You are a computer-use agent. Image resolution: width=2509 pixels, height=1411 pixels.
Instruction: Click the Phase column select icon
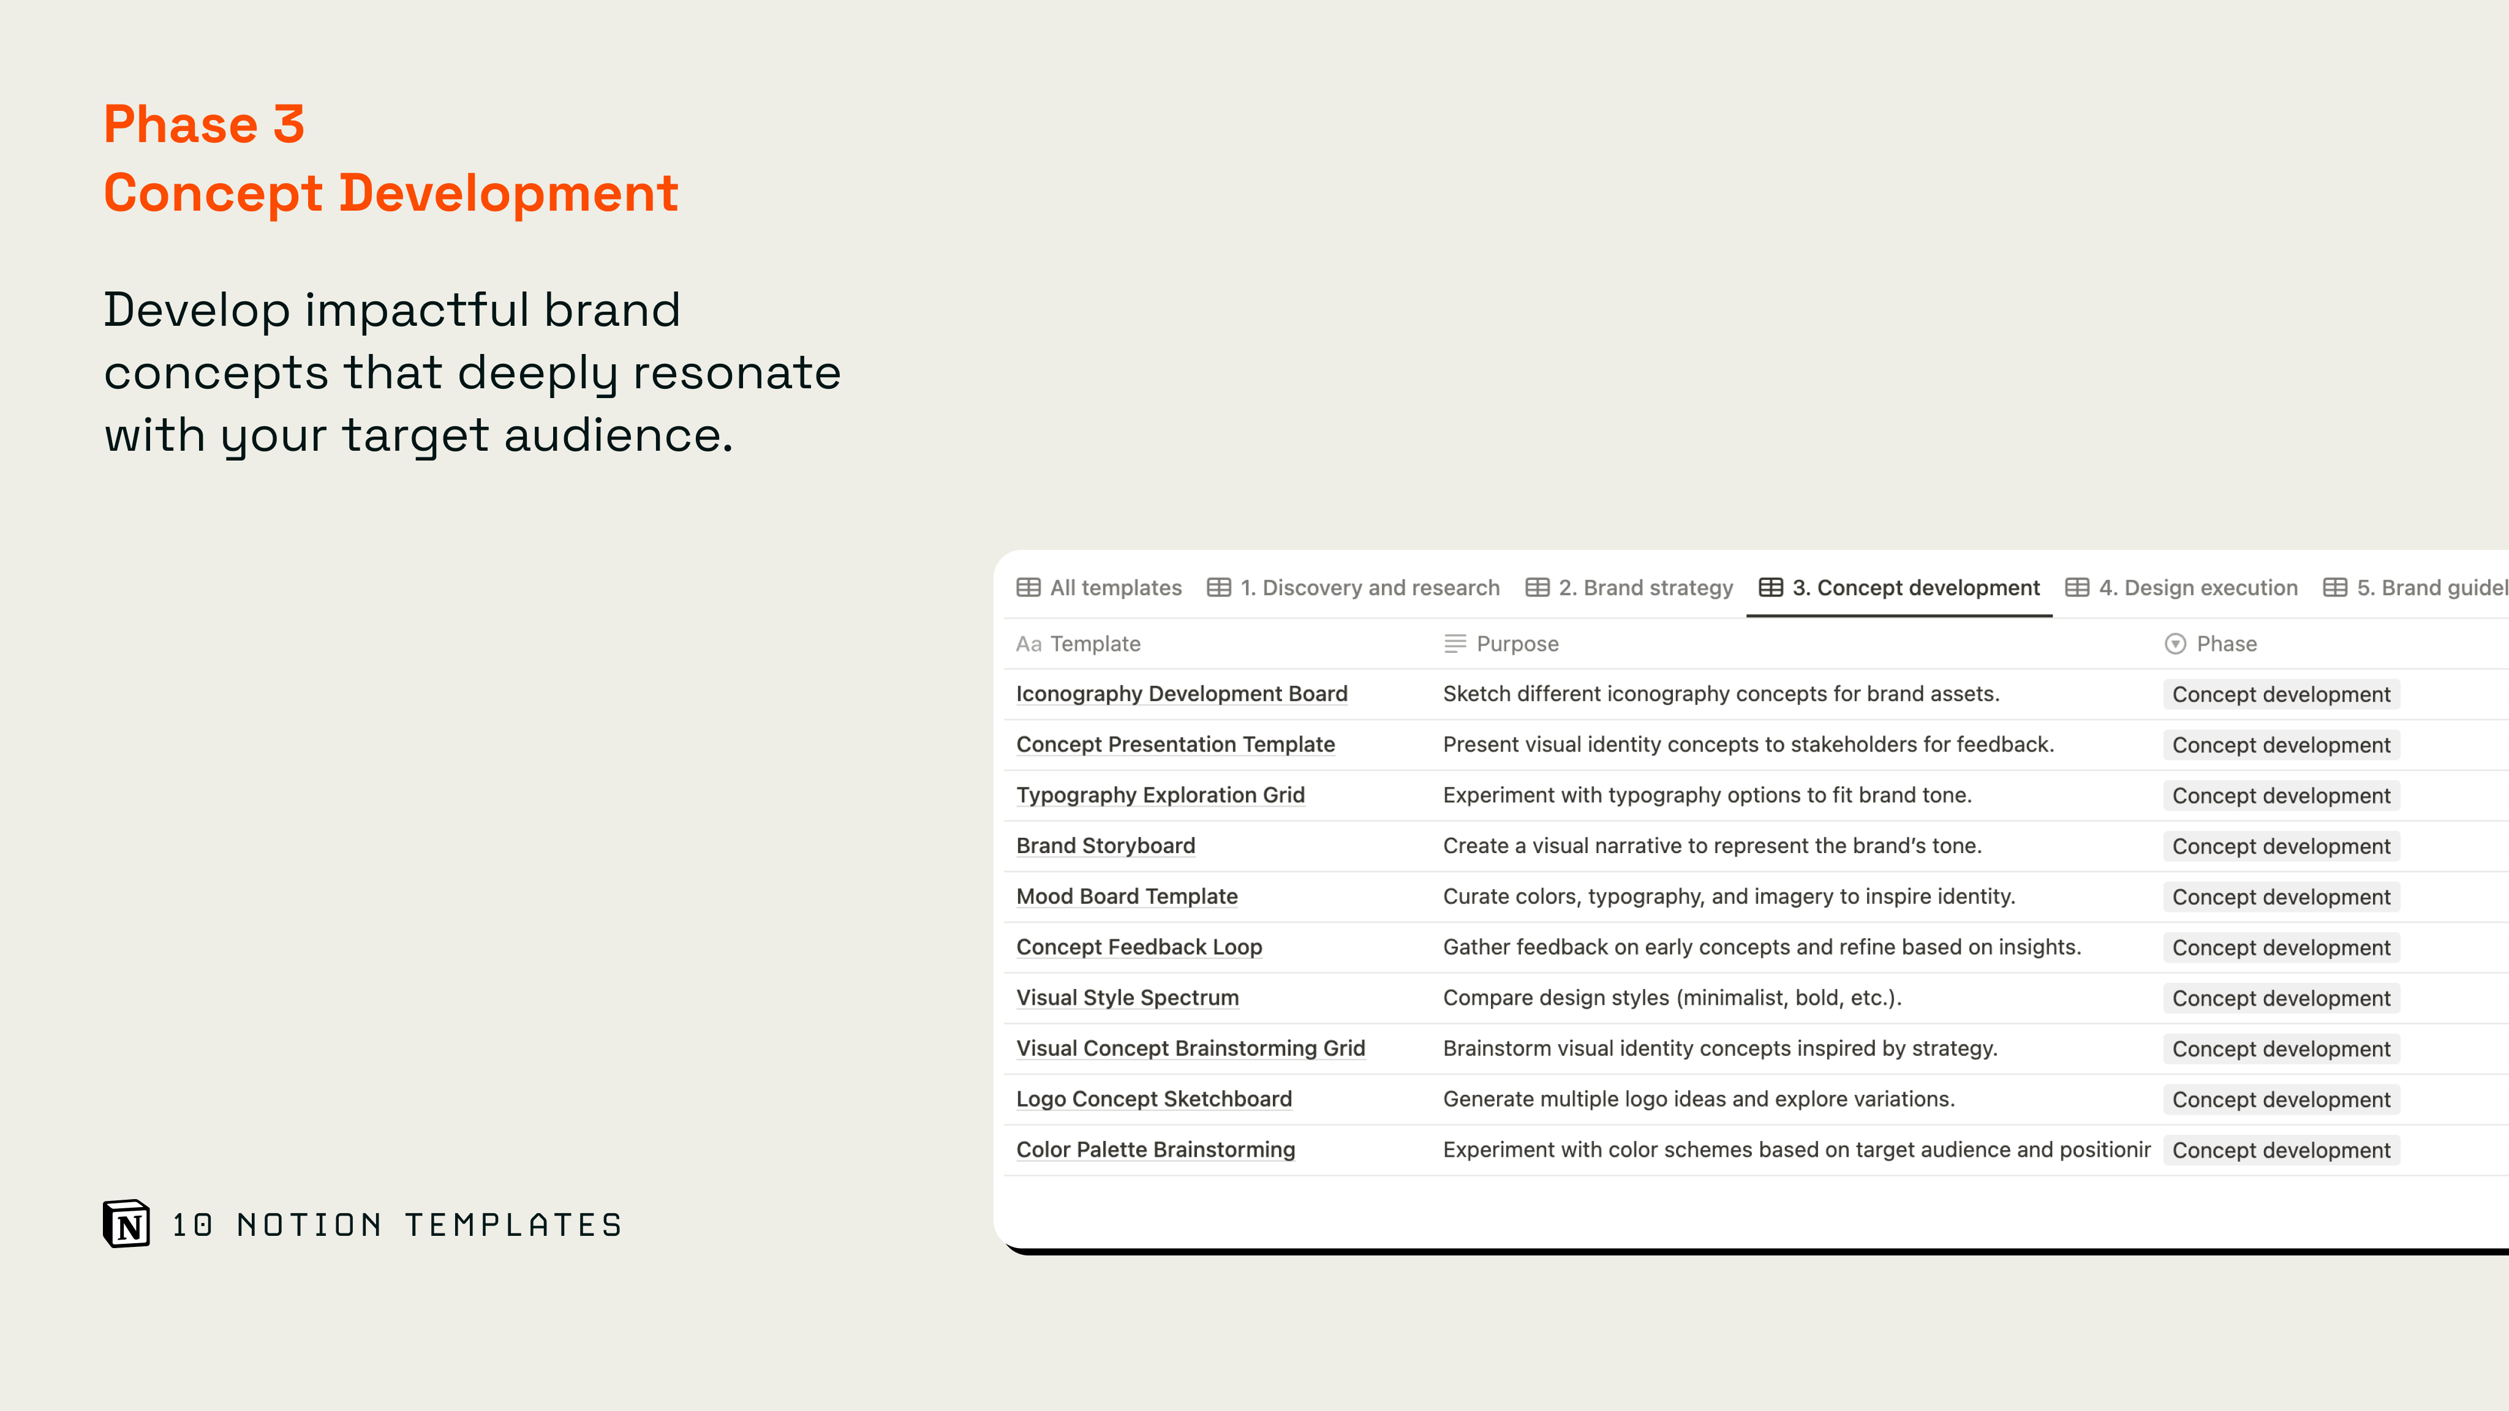[x=2175, y=644]
